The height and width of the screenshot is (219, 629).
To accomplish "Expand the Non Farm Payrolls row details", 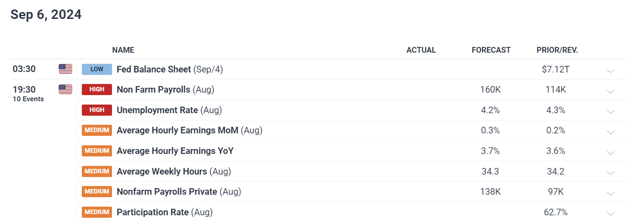I will pyautogui.click(x=610, y=91).
